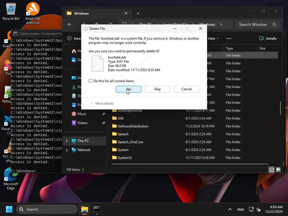Go back in File Explorer
This screenshot has width=288, height=216.
click(70, 24)
